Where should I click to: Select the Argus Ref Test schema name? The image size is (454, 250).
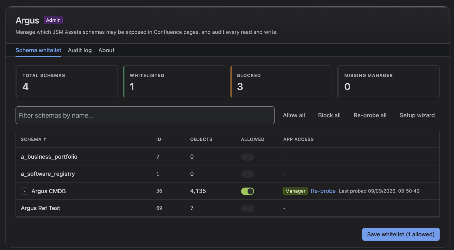coord(40,208)
